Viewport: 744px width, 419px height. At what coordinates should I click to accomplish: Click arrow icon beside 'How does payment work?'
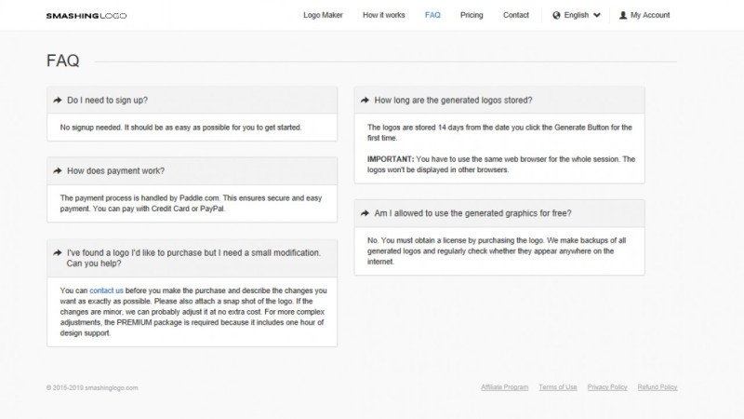[58, 171]
